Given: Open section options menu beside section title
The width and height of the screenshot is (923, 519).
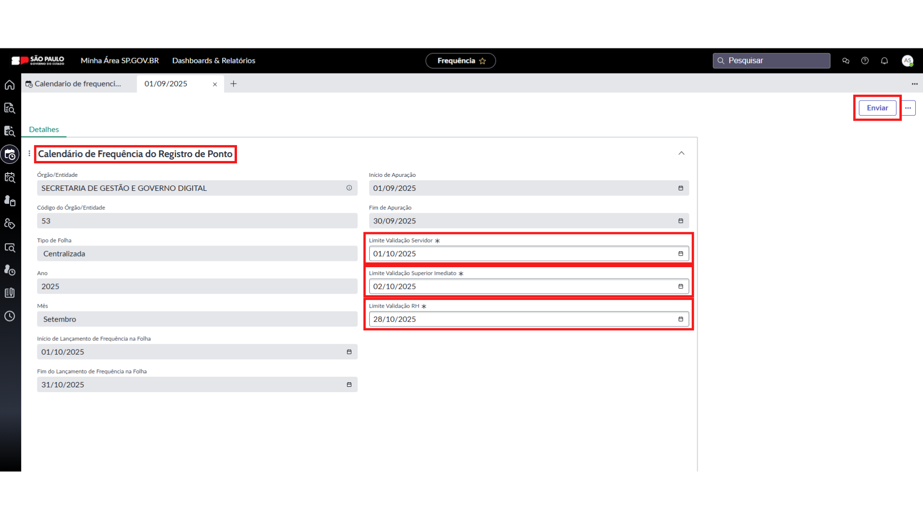Looking at the screenshot, I should (x=29, y=153).
